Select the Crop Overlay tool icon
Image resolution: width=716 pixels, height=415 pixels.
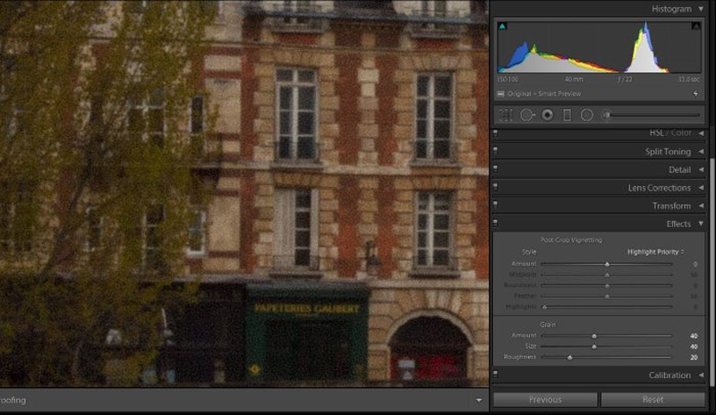506,114
